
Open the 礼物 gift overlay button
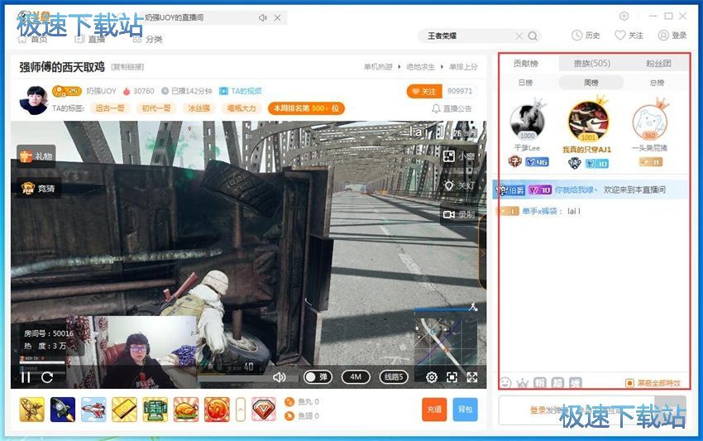click(x=36, y=156)
